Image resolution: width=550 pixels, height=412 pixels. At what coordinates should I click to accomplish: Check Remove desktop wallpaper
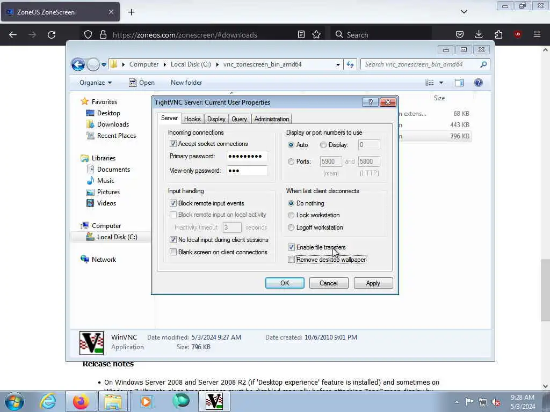(x=291, y=259)
